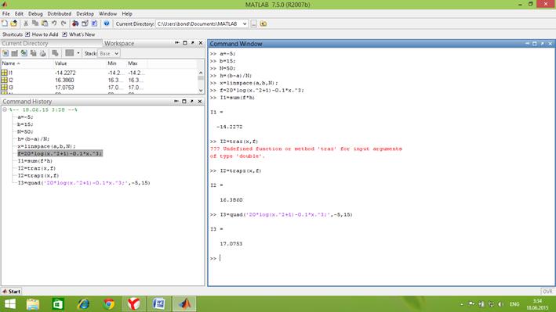Print the workspace contents
Screen dimensions: 556x312
[43, 53]
